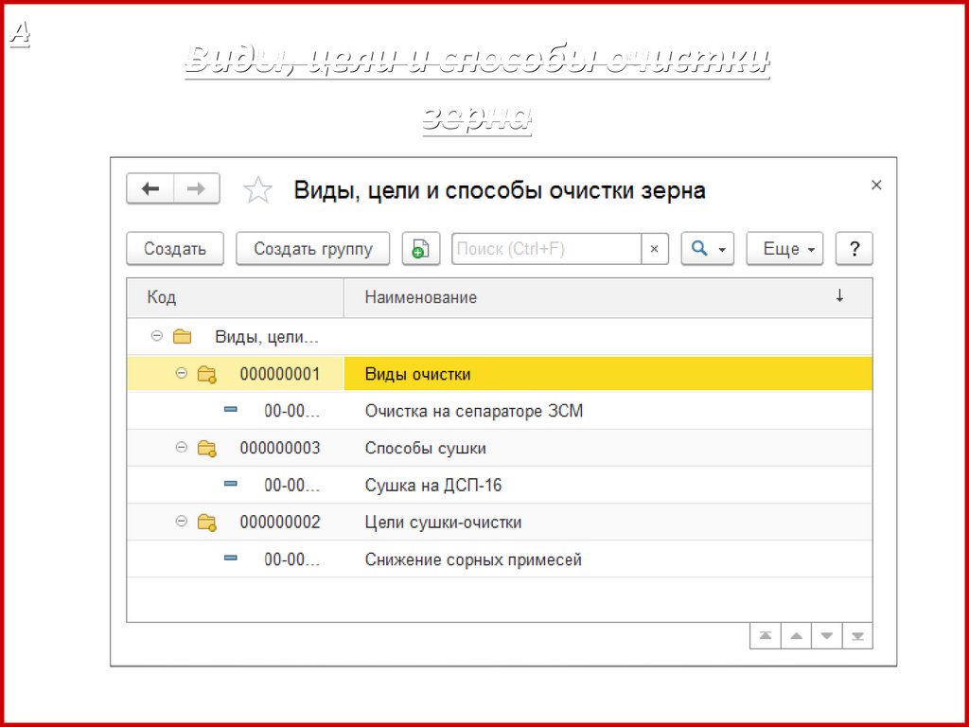969x727 pixels.
Task: Clear the search field with the x
Action: click(655, 249)
